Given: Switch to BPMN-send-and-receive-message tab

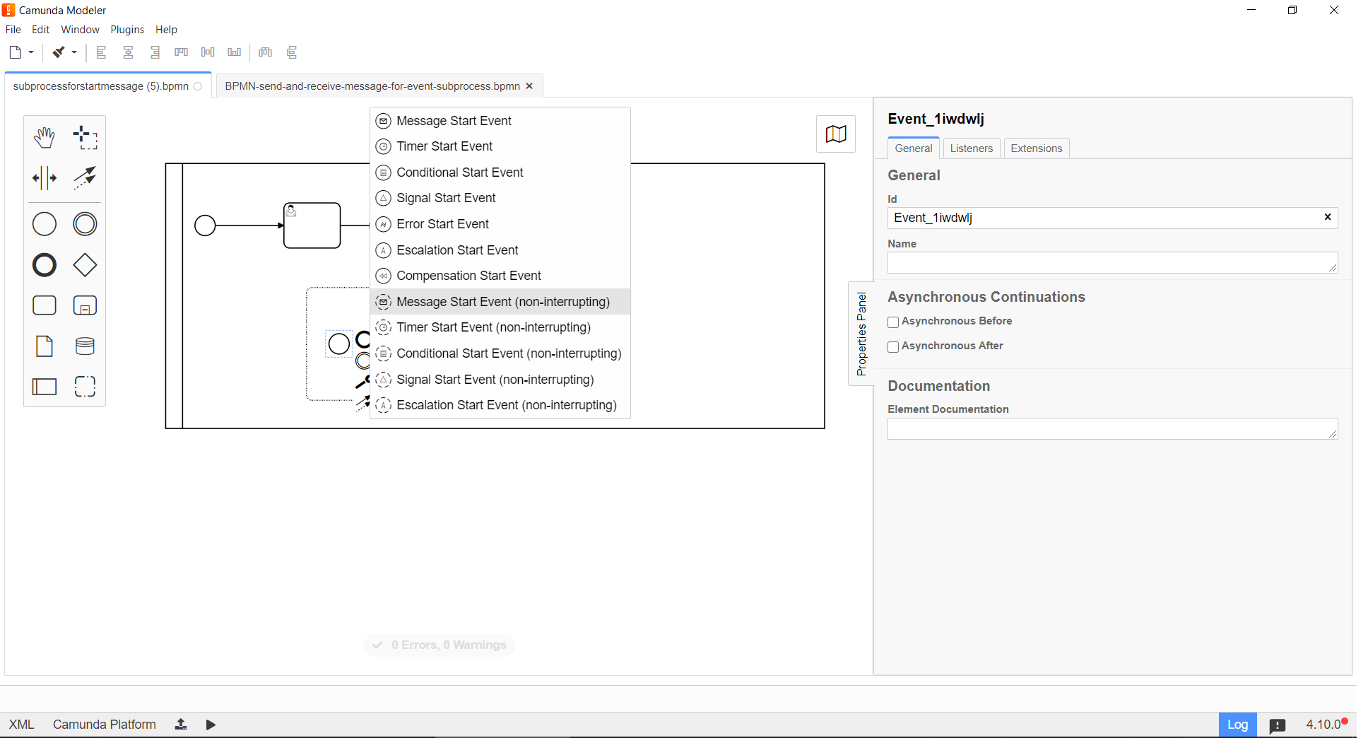Looking at the screenshot, I should pos(372,86).
